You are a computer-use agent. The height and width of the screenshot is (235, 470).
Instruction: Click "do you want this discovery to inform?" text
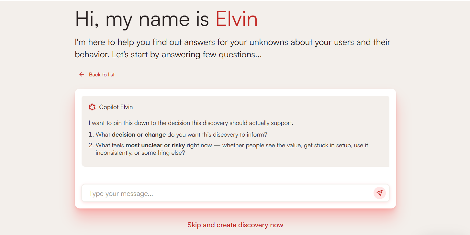point(217,134)
